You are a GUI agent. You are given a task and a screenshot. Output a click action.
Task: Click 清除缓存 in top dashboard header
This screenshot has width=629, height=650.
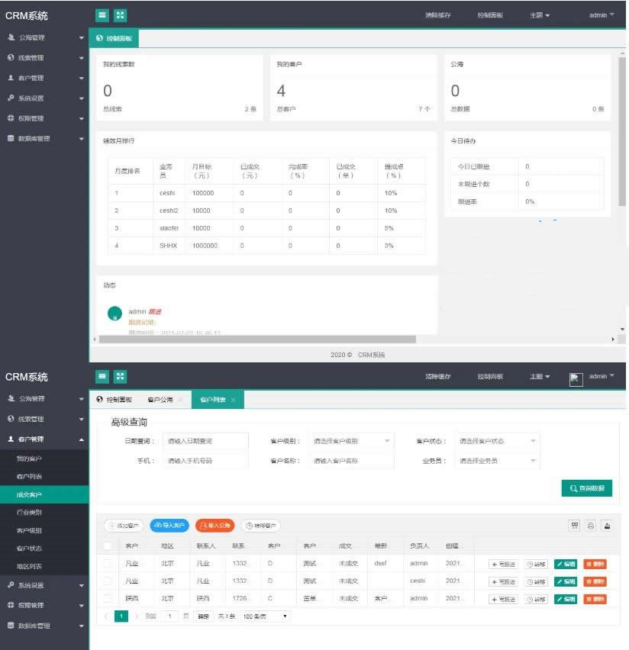click(437, 15)
